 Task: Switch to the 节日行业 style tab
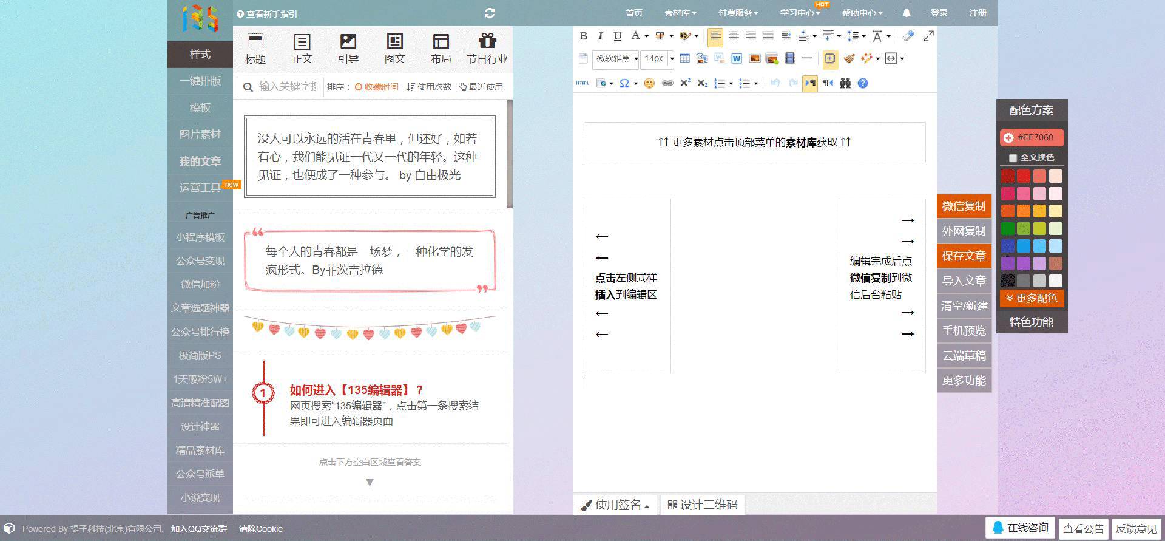click(x=487, y=49)
